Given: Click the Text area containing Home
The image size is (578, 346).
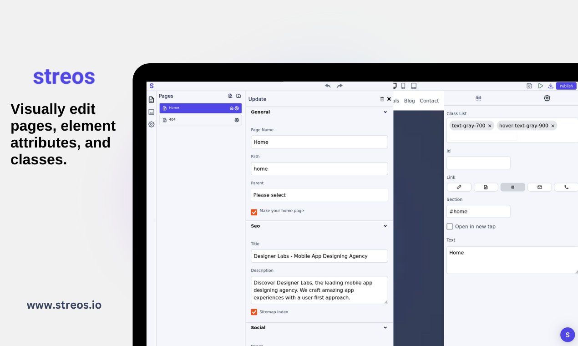Looking at the screenshot, I should click(x=512, y=260).
